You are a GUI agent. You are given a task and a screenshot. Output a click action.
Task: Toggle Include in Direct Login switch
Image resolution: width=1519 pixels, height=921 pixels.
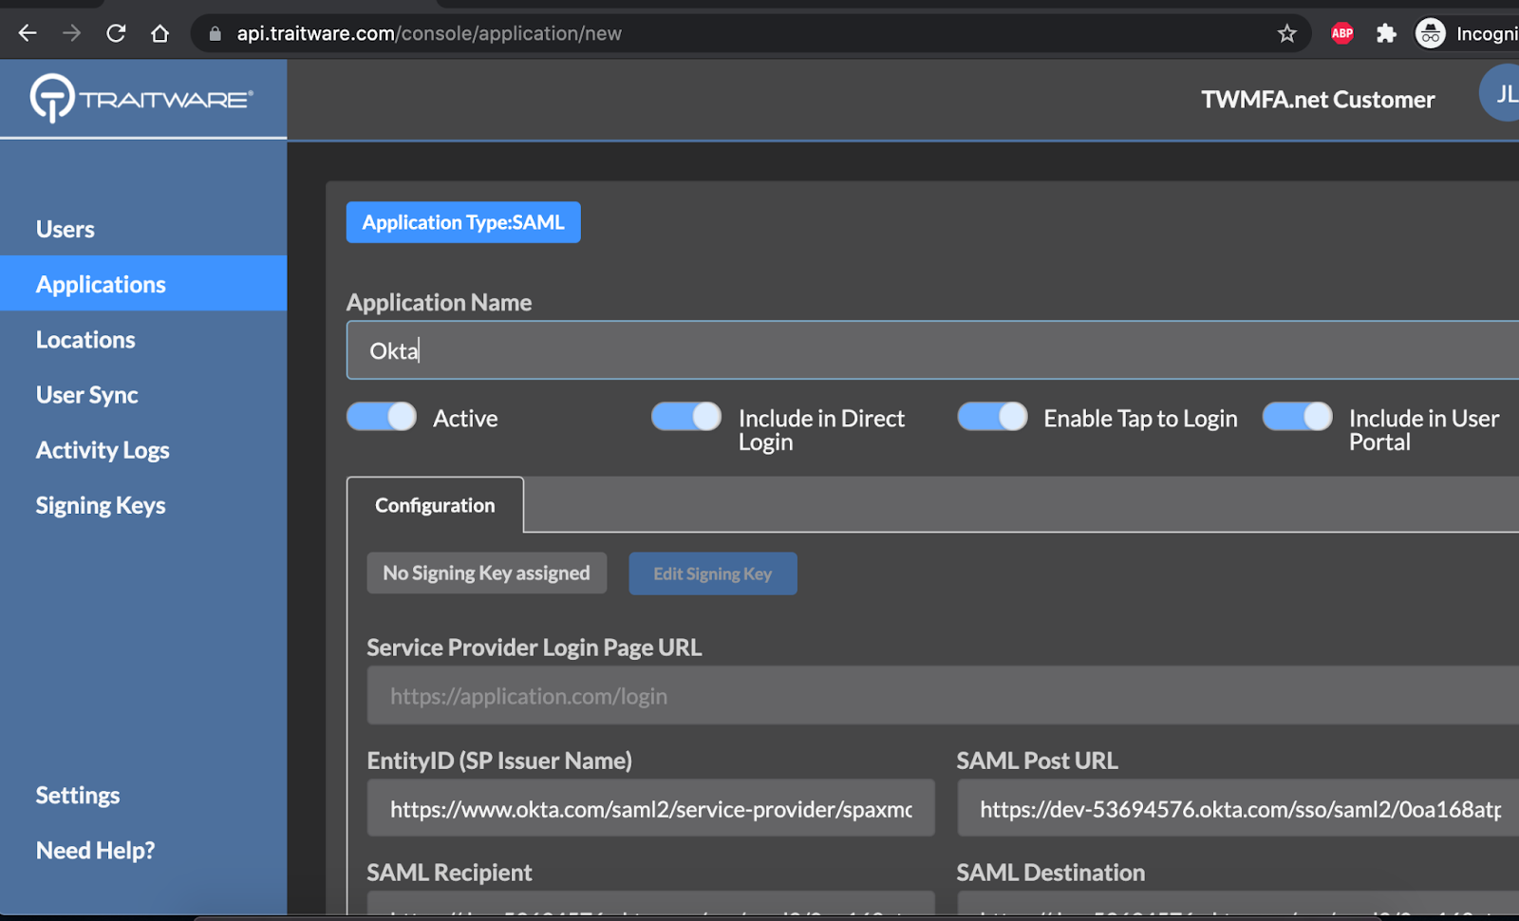tap(686, 417)
